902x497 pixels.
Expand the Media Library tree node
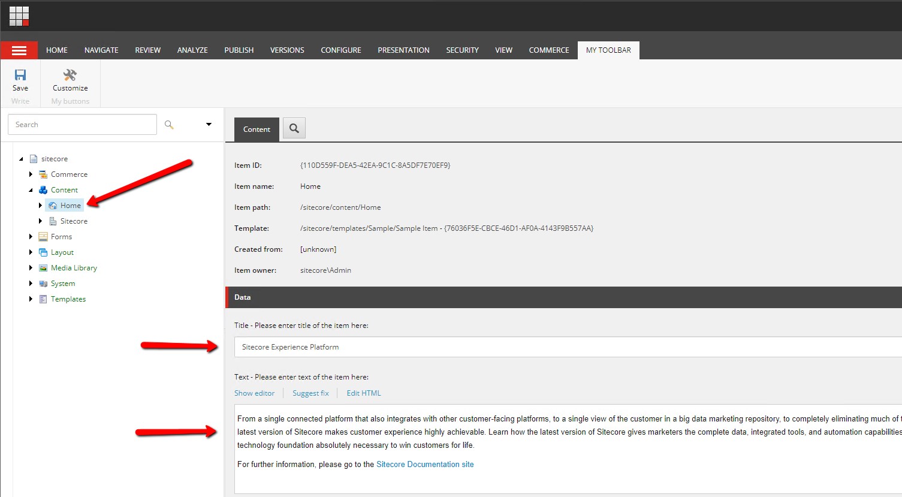31,268
